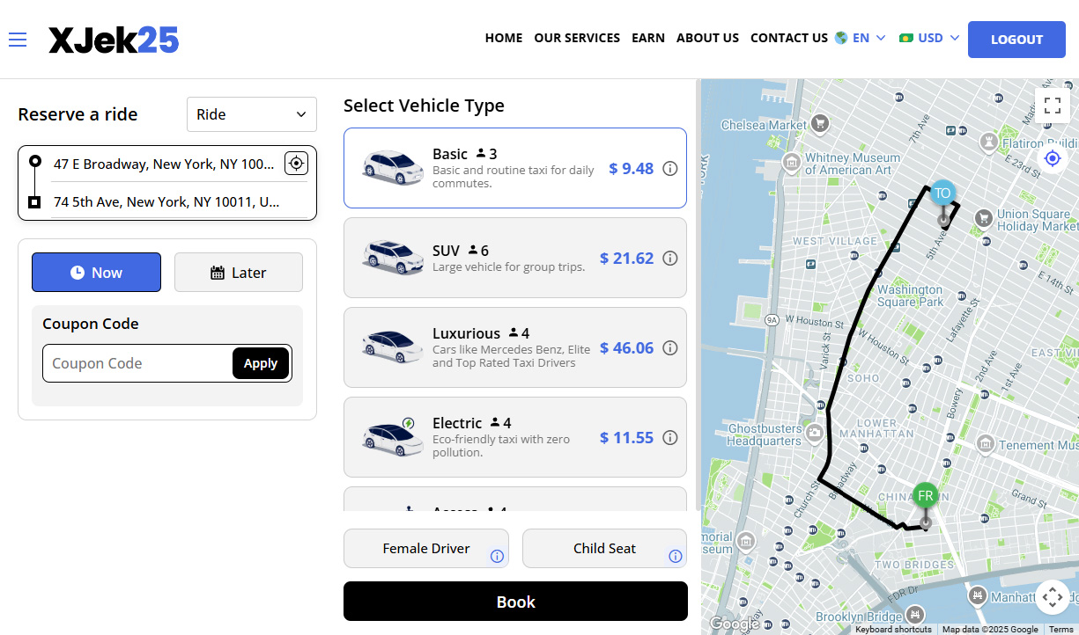Click the XJek25 logo
Viewport: 1079px width, 635px height.
pyautogui.click(x=113, y=39)
